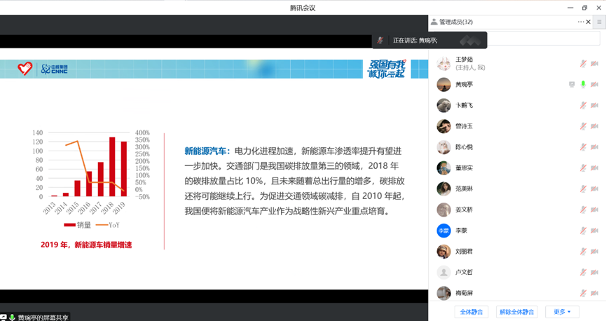Click 卢文哲's default gray avatar

[x=443, y=273]
